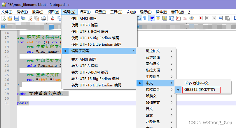Click the Stop Recording macro icon
Viewport: 236px width, 128px height.
[207, 18]
